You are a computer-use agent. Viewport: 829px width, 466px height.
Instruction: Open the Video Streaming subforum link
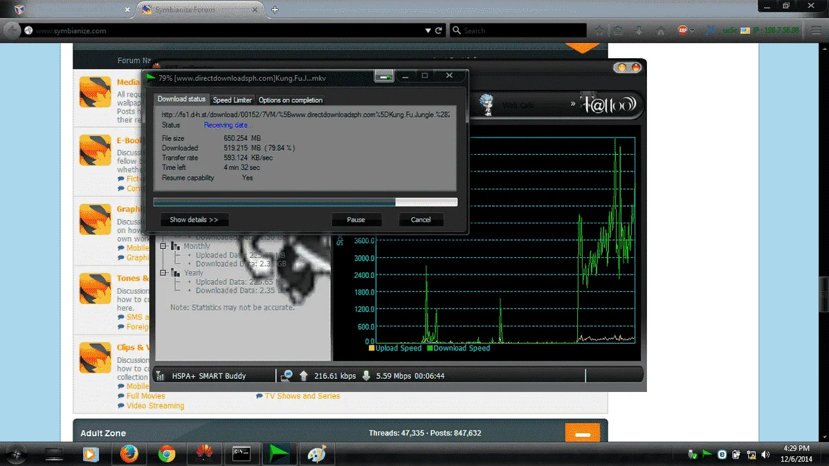pos(156,406)
